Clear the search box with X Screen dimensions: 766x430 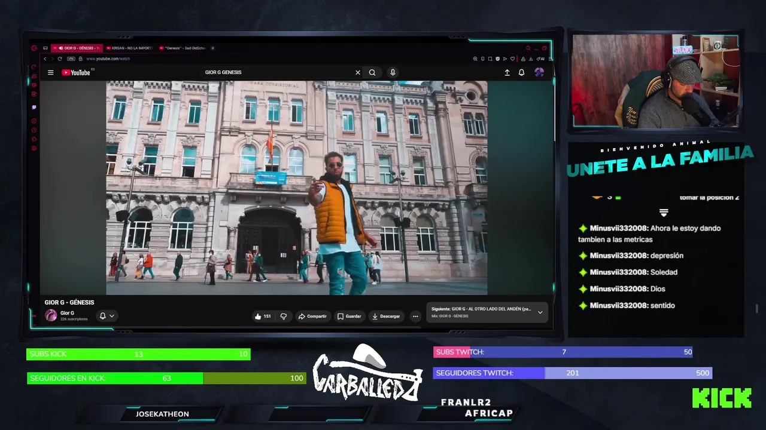tap(358, 72)
